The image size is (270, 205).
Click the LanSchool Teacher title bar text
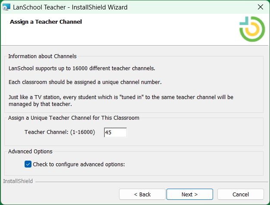tap(70, 7)
